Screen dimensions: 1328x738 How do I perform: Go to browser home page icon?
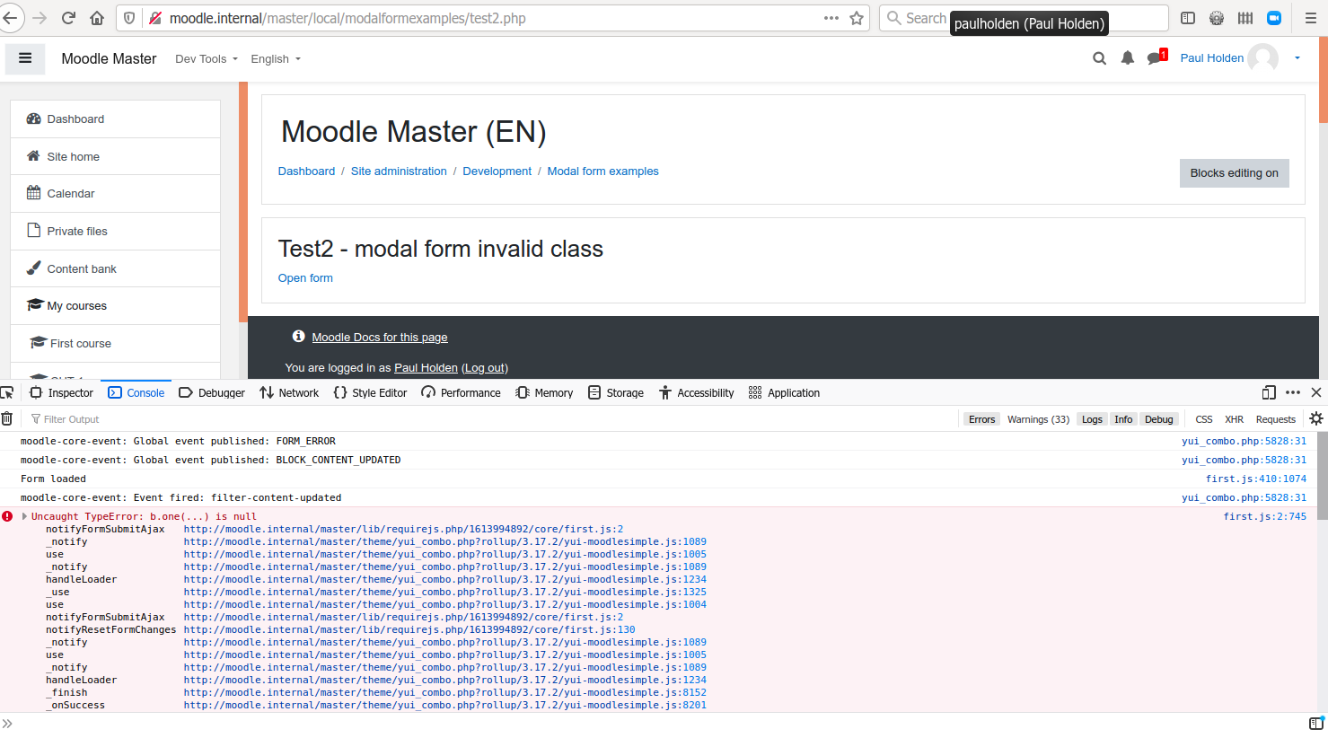[x=97, y=18]
